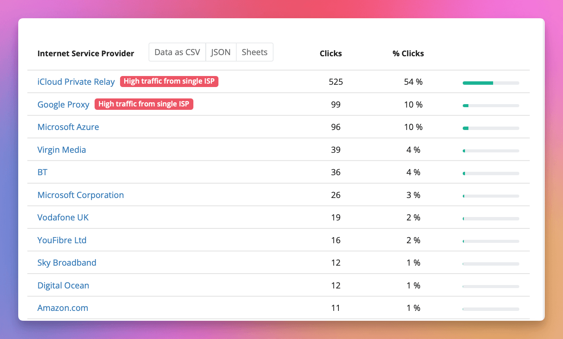
Task: Open the iCloud Private Relay details
Action: coord(76,81)
